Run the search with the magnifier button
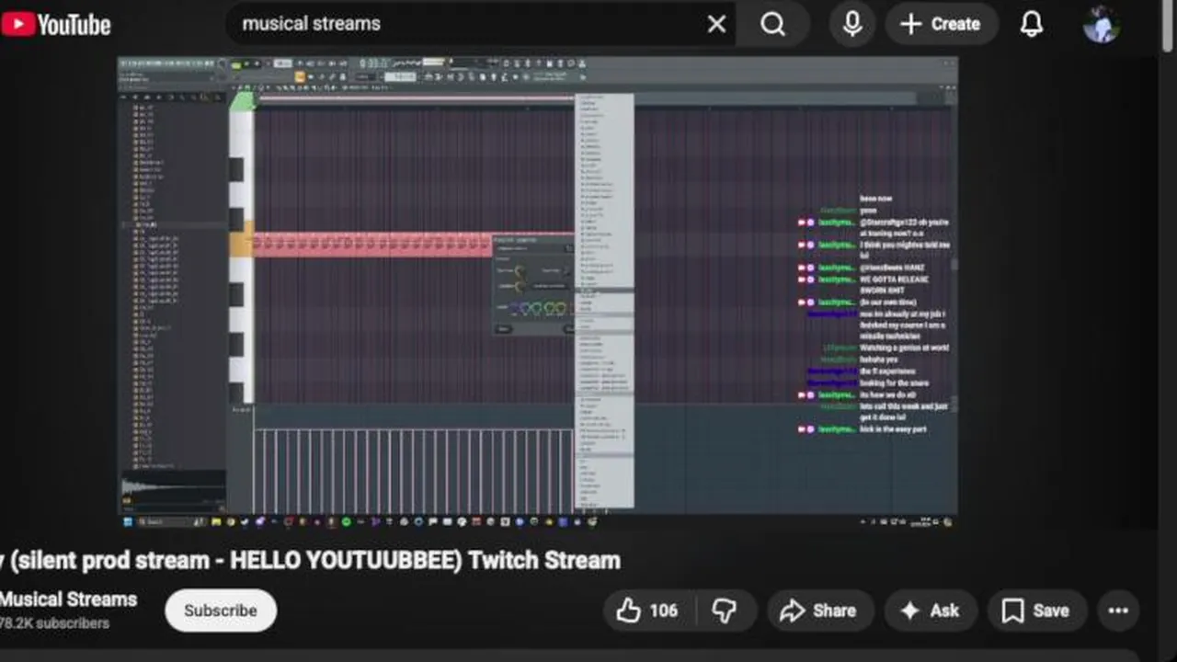 (773, 24)
